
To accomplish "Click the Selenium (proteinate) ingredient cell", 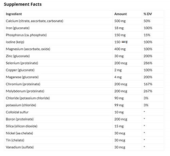I will [x=58, y=63].
